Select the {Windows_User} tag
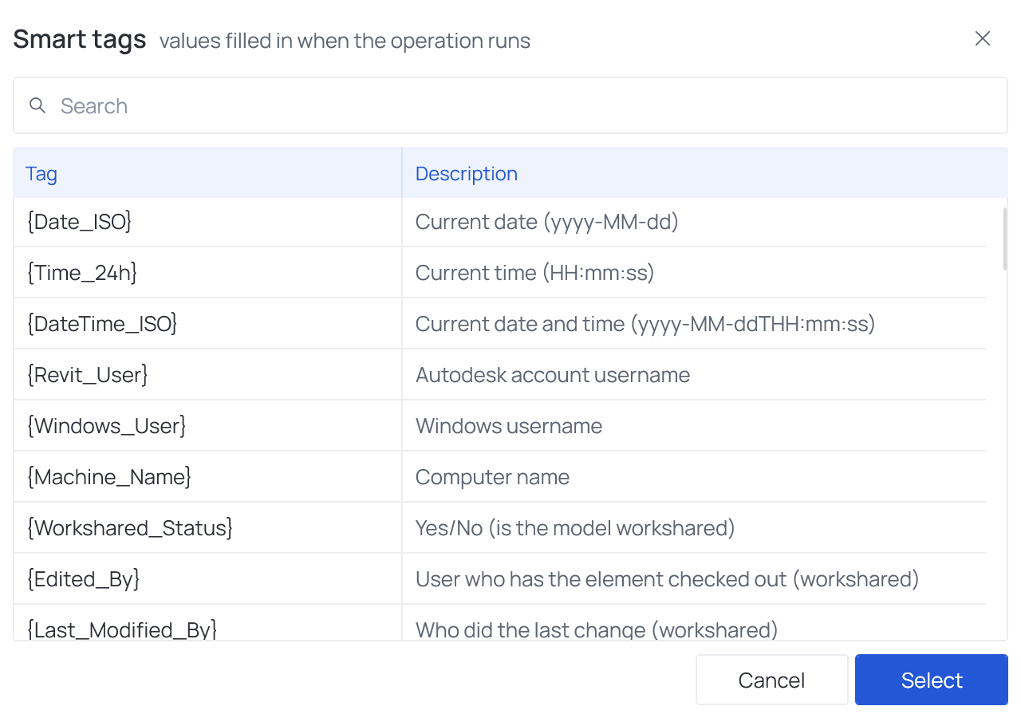The width and height of the screenshot is (1021, 718). point(107,426)
